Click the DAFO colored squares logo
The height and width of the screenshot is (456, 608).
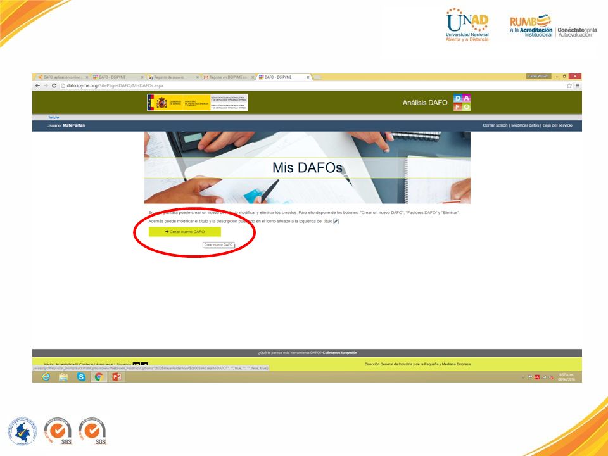[x=462, y=103]
